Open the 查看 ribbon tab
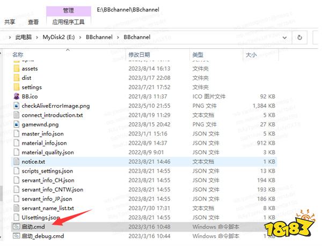The width and height of the screenshot is (322, 246). coord(33,22)
